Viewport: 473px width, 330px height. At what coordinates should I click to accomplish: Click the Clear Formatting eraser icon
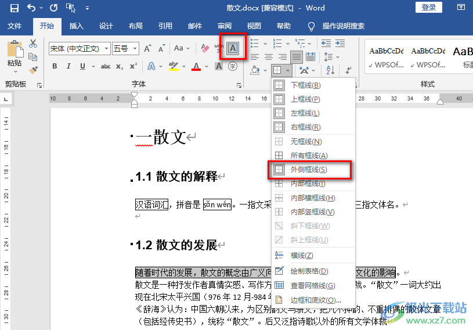click(205, 48)
